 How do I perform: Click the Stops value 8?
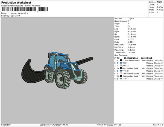[x=129, y=24]
